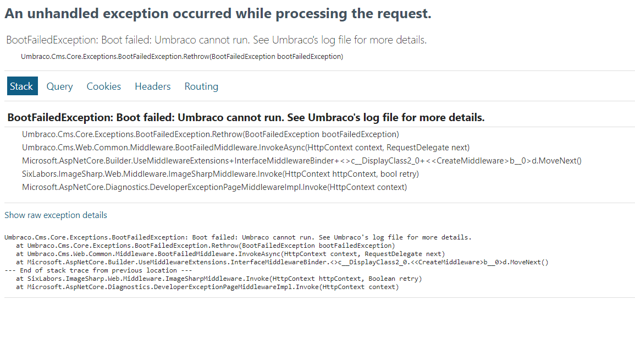Click the Rethrow frame under top summary
The width and height of the screenshot is (635, 343).
(182, 56)
